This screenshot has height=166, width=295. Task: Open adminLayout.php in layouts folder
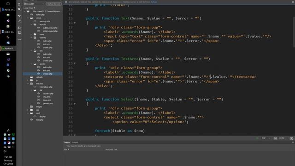[x=50, y=31]
